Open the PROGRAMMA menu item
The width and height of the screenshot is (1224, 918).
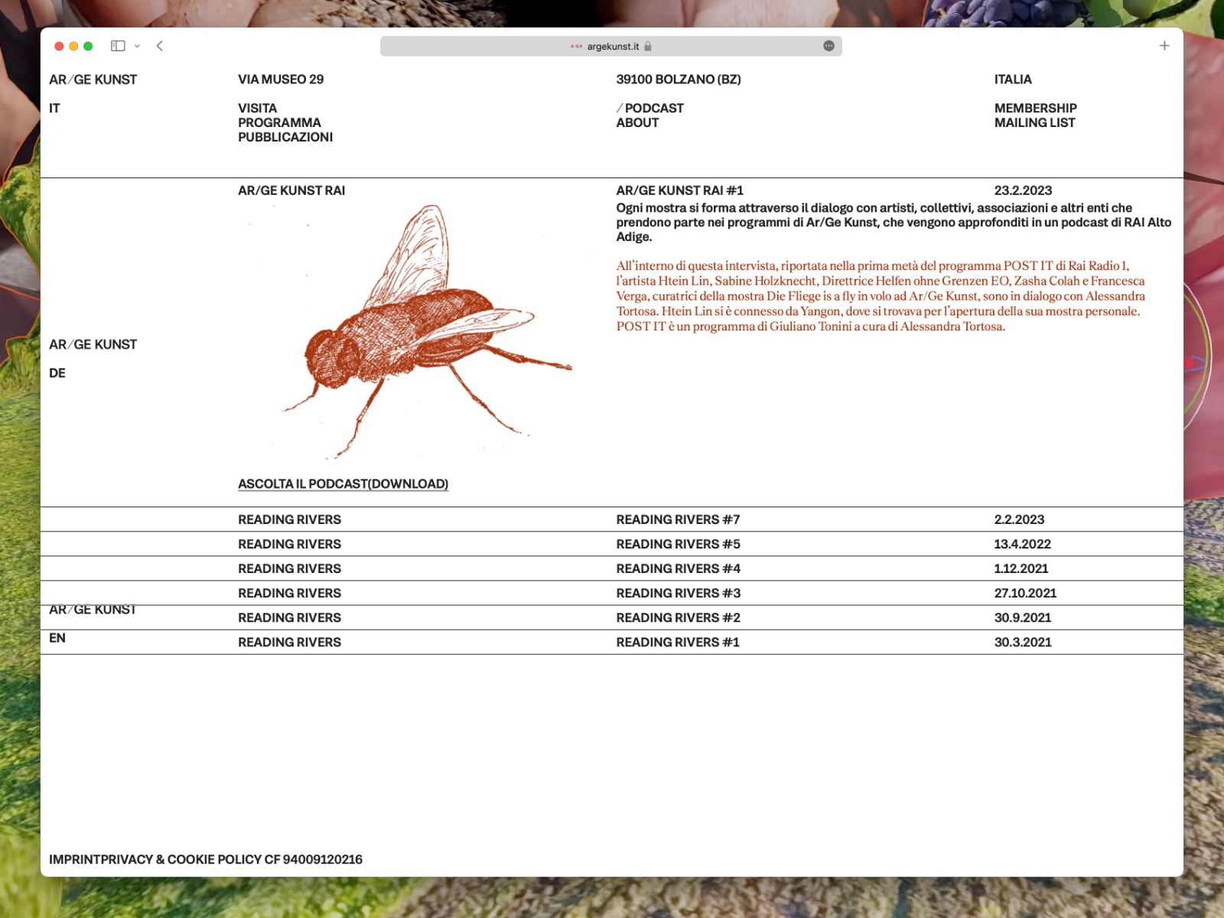tap(279, 123)
